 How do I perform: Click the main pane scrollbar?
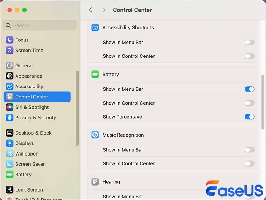coord(263,102)
